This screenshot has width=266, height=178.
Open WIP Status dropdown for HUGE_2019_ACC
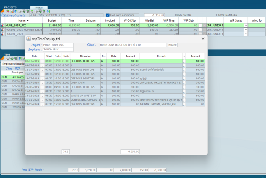[x=246, y=25]
